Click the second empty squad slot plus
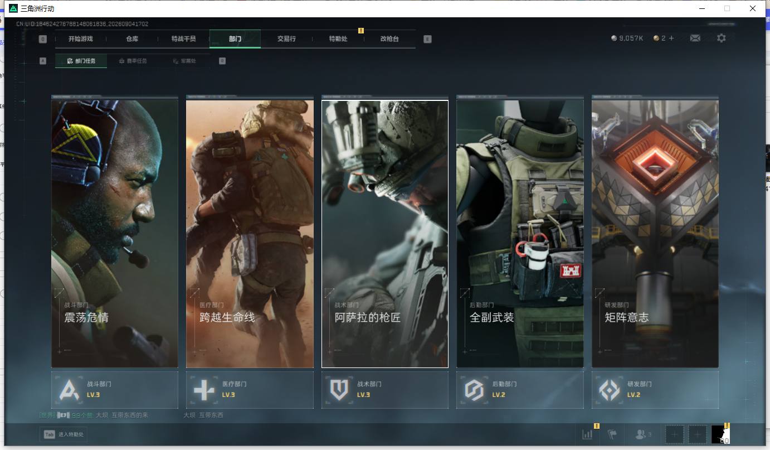Viewport: 770px width, 450px height. click(x=697, y=434)
